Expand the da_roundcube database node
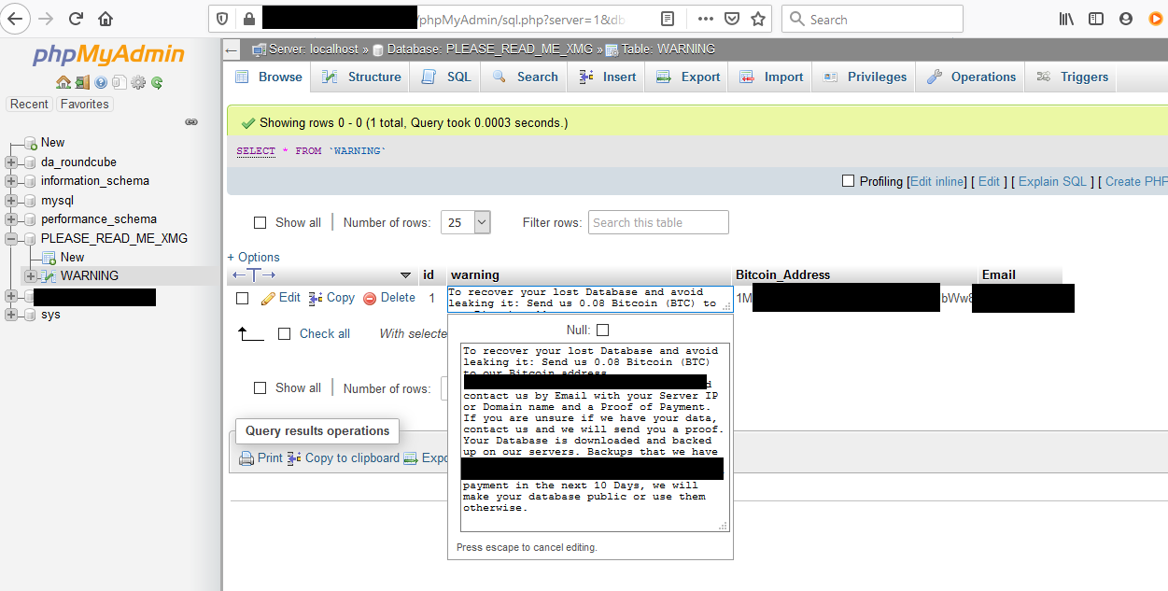This screenshot has width=1168, height=591. [11, 162]
